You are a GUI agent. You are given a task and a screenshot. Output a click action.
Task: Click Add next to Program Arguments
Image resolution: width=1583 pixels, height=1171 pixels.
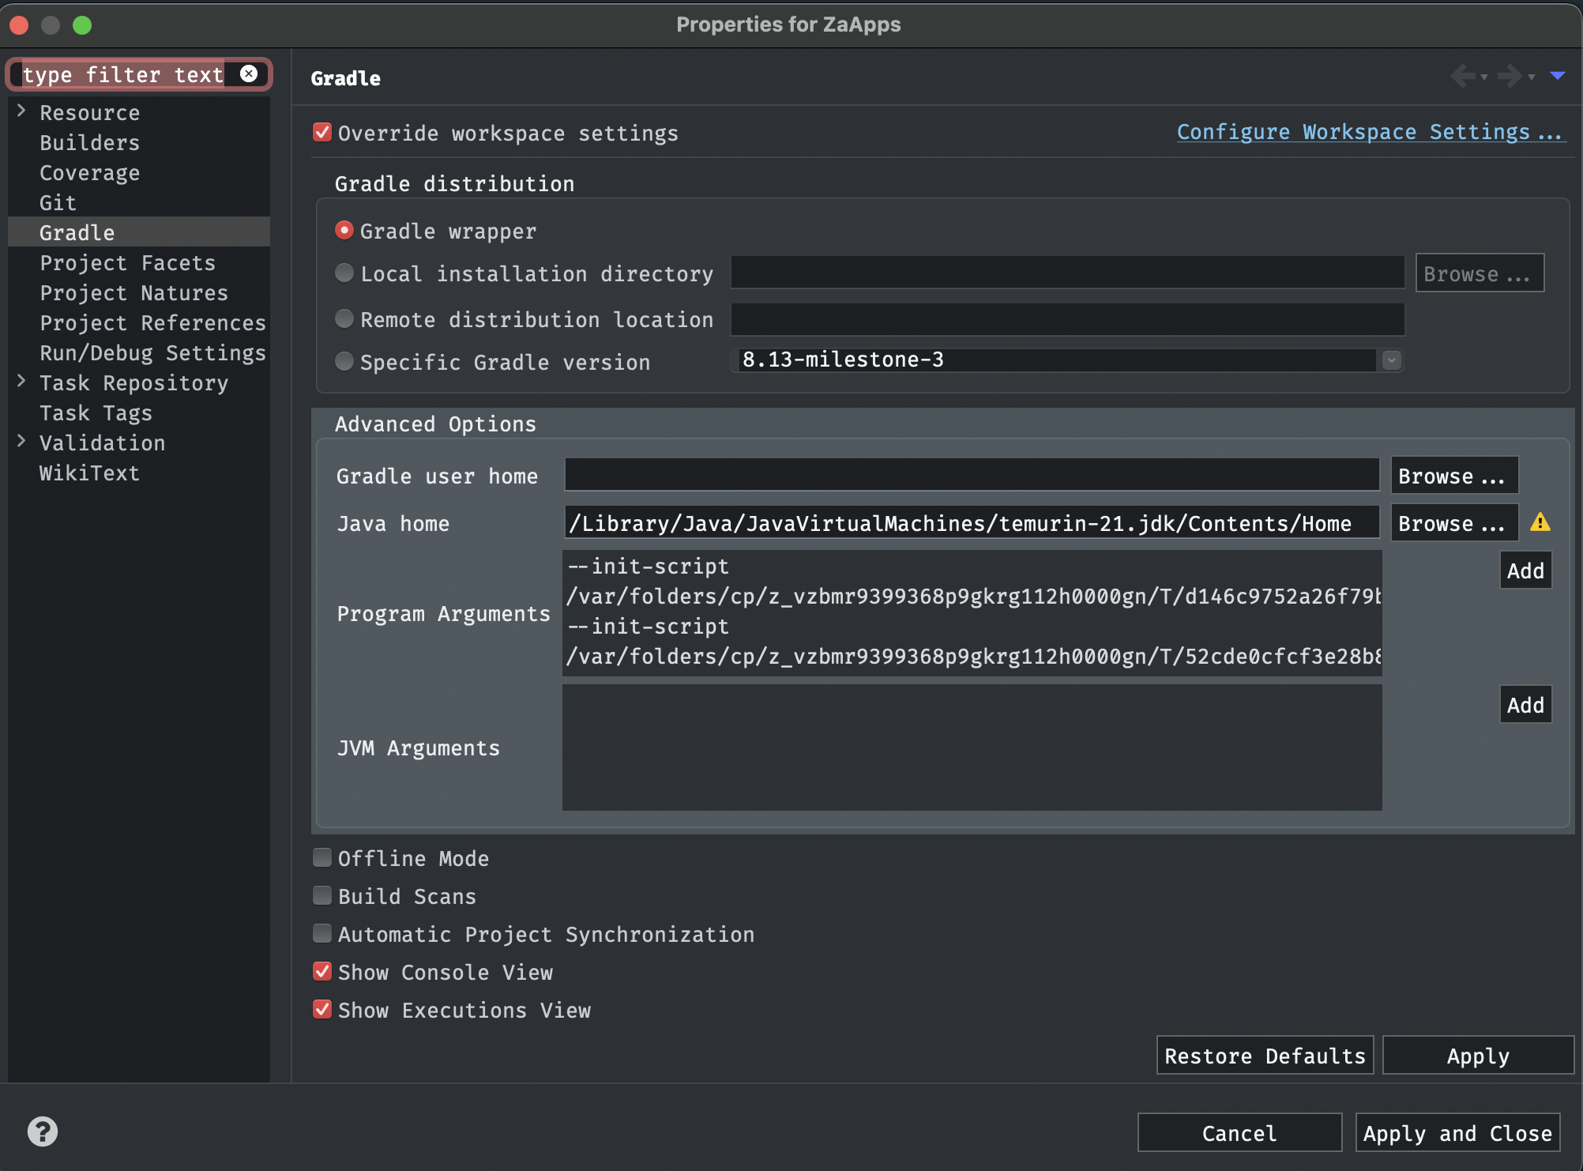[x=1525, y=570]
